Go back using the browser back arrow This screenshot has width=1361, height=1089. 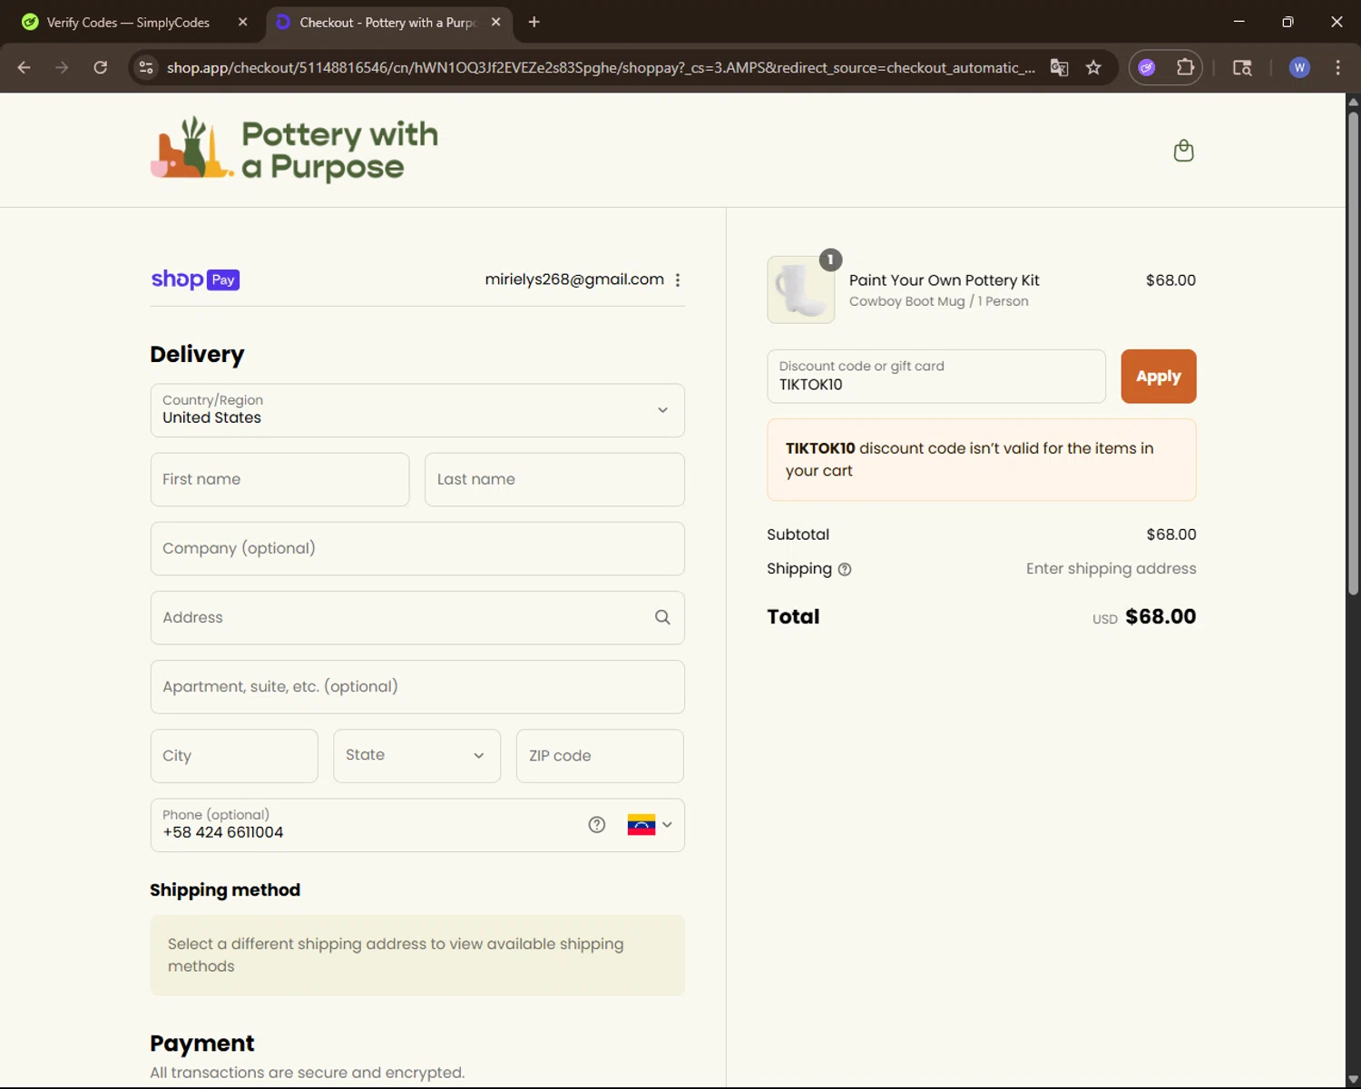24,67
